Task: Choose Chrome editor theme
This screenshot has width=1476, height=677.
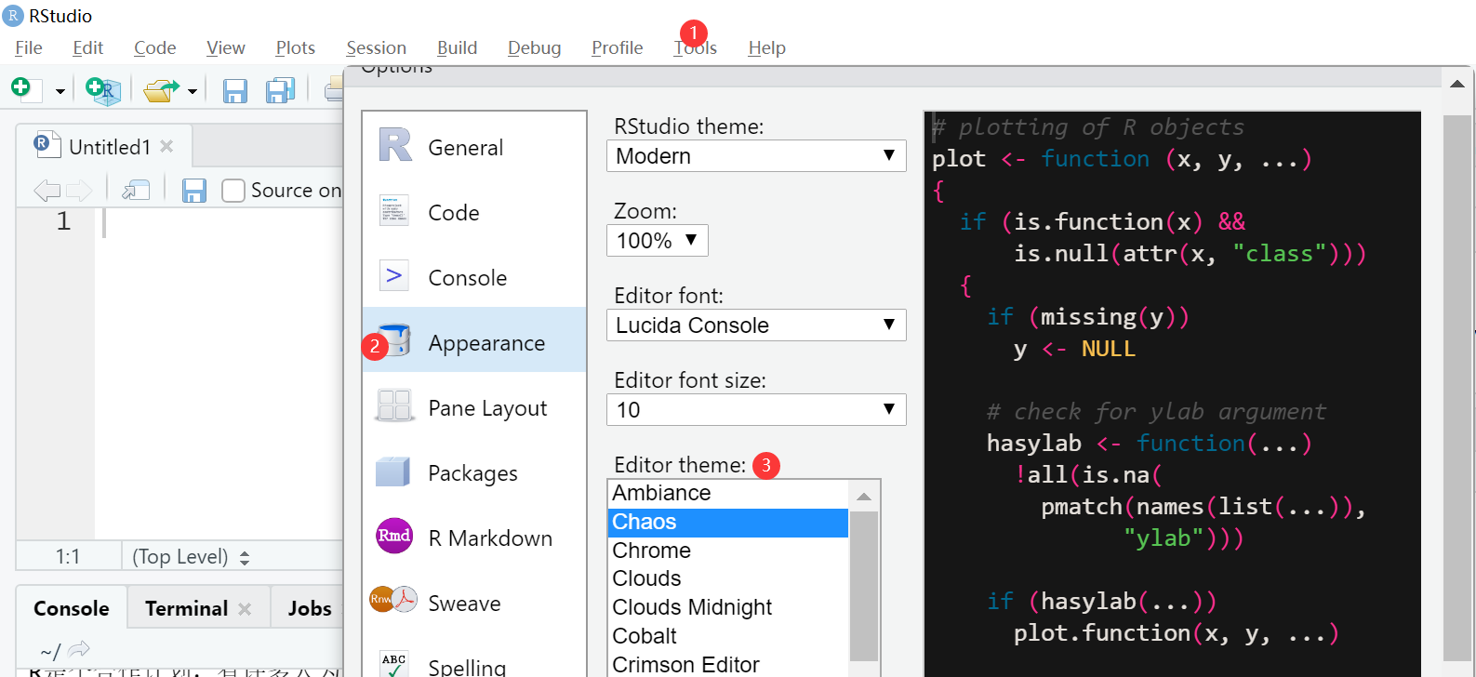Action: pos(728,551)
